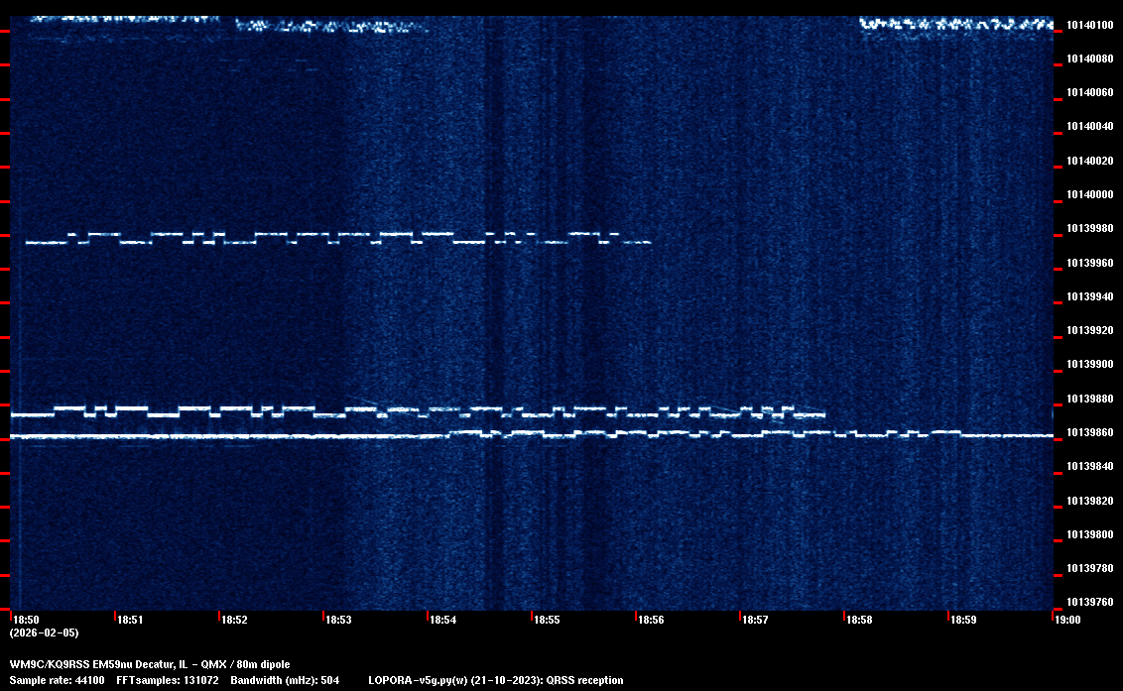1123x691 pixels.
Task: Select the 10139860 frequency label
Action: [1088, 433]
